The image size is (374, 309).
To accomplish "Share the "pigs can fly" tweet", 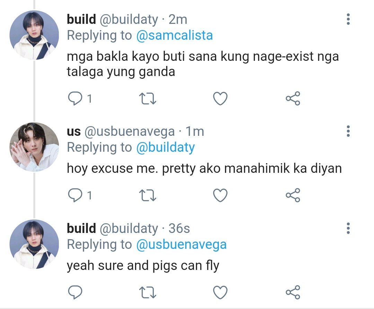I will [x=293, y=292].
